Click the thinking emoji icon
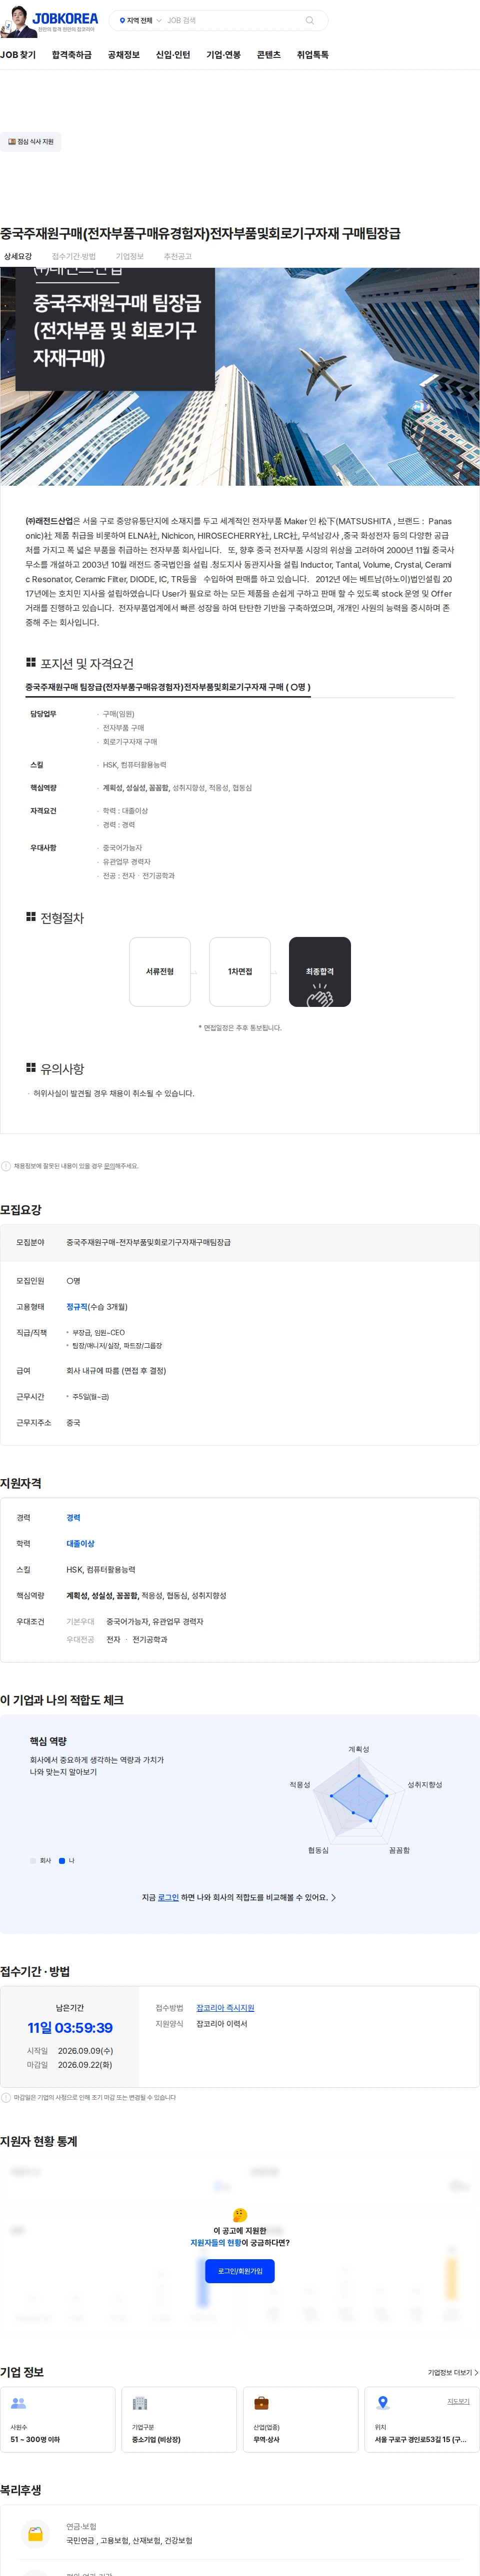Screen dimensions: 480x2576 click(x=240, y=2215)
